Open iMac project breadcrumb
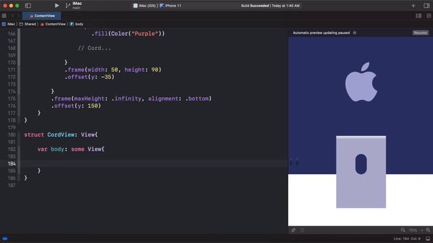The width and height of the screenshot is (433, 243). 9,24
